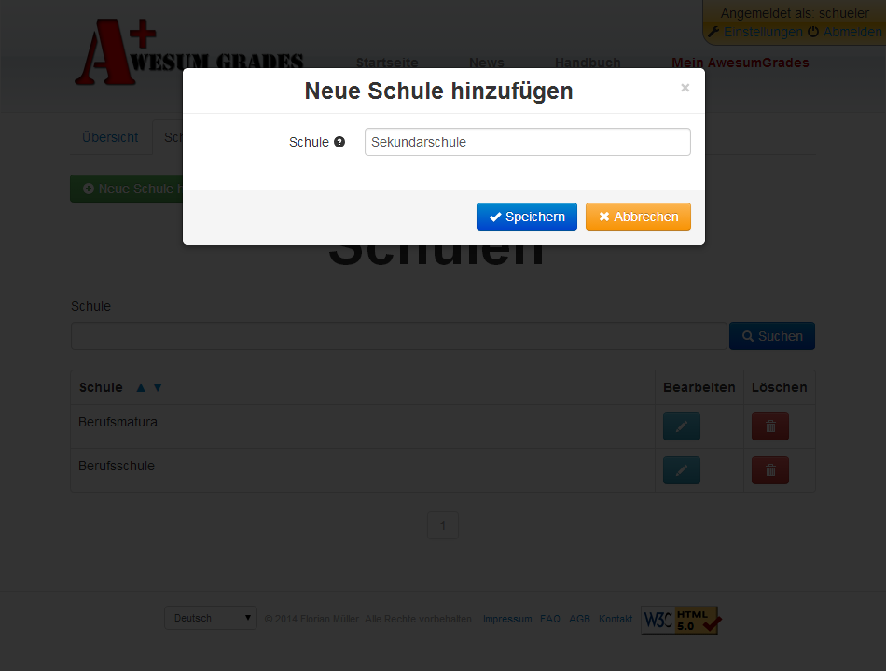The width and height of the screenshot is (886, 671).
Task: Open the Einstellungen link
Action: coord(762,32)
